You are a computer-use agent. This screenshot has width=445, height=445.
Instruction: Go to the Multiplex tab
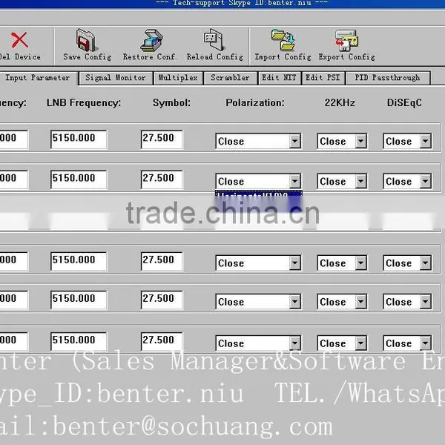click(x=178, y=78)
